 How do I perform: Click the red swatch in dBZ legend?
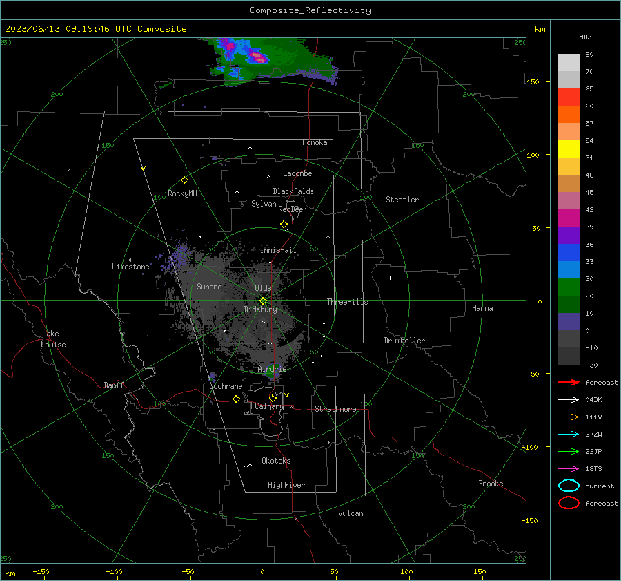(x=569, y=97)
